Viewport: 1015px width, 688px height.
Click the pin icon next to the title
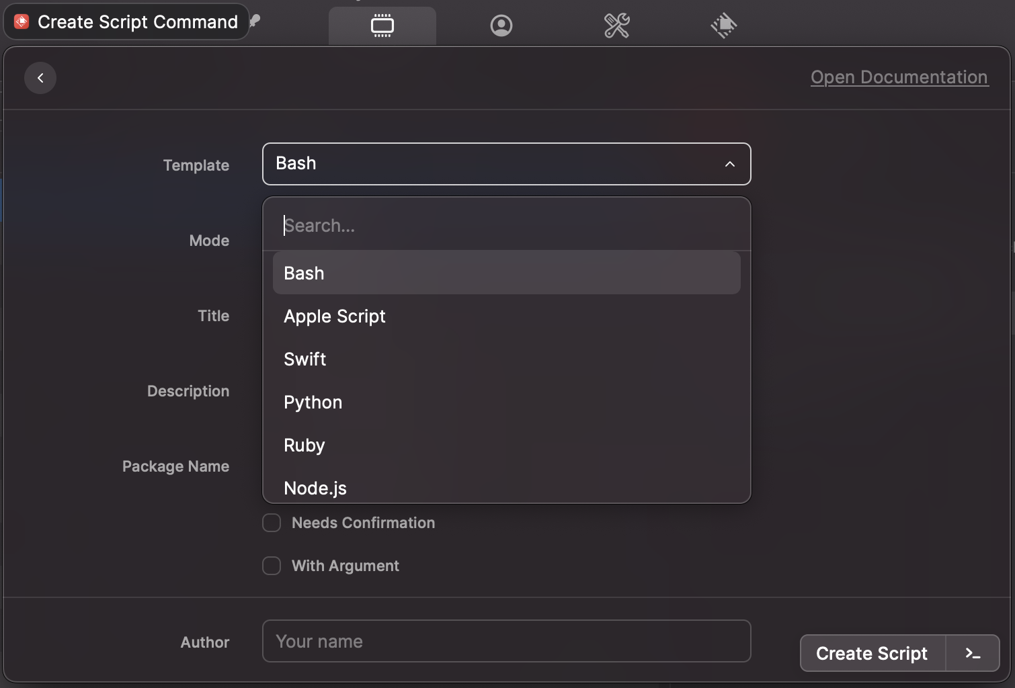(255, 21)
